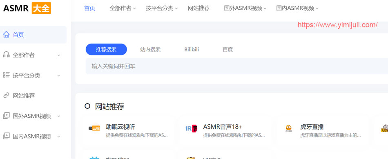Open 网站推荐 in top navigation

199,8
